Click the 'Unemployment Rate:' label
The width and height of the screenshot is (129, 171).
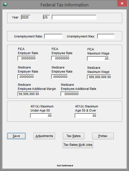tap(28, 36)
